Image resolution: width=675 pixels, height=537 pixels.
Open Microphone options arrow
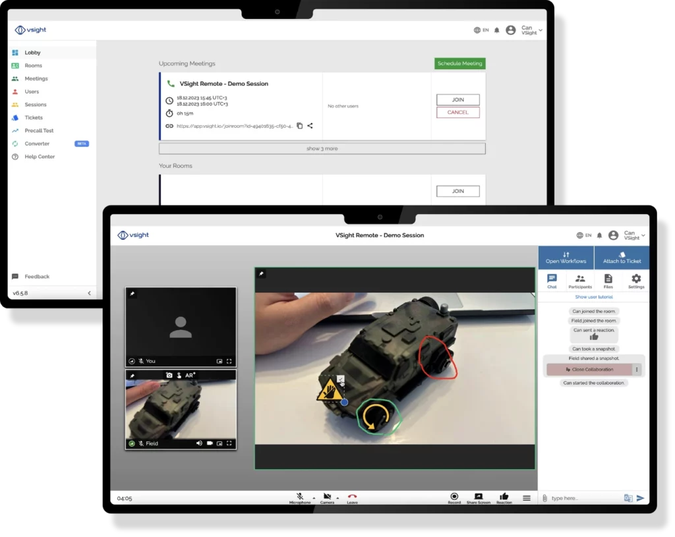coord(314,498)
